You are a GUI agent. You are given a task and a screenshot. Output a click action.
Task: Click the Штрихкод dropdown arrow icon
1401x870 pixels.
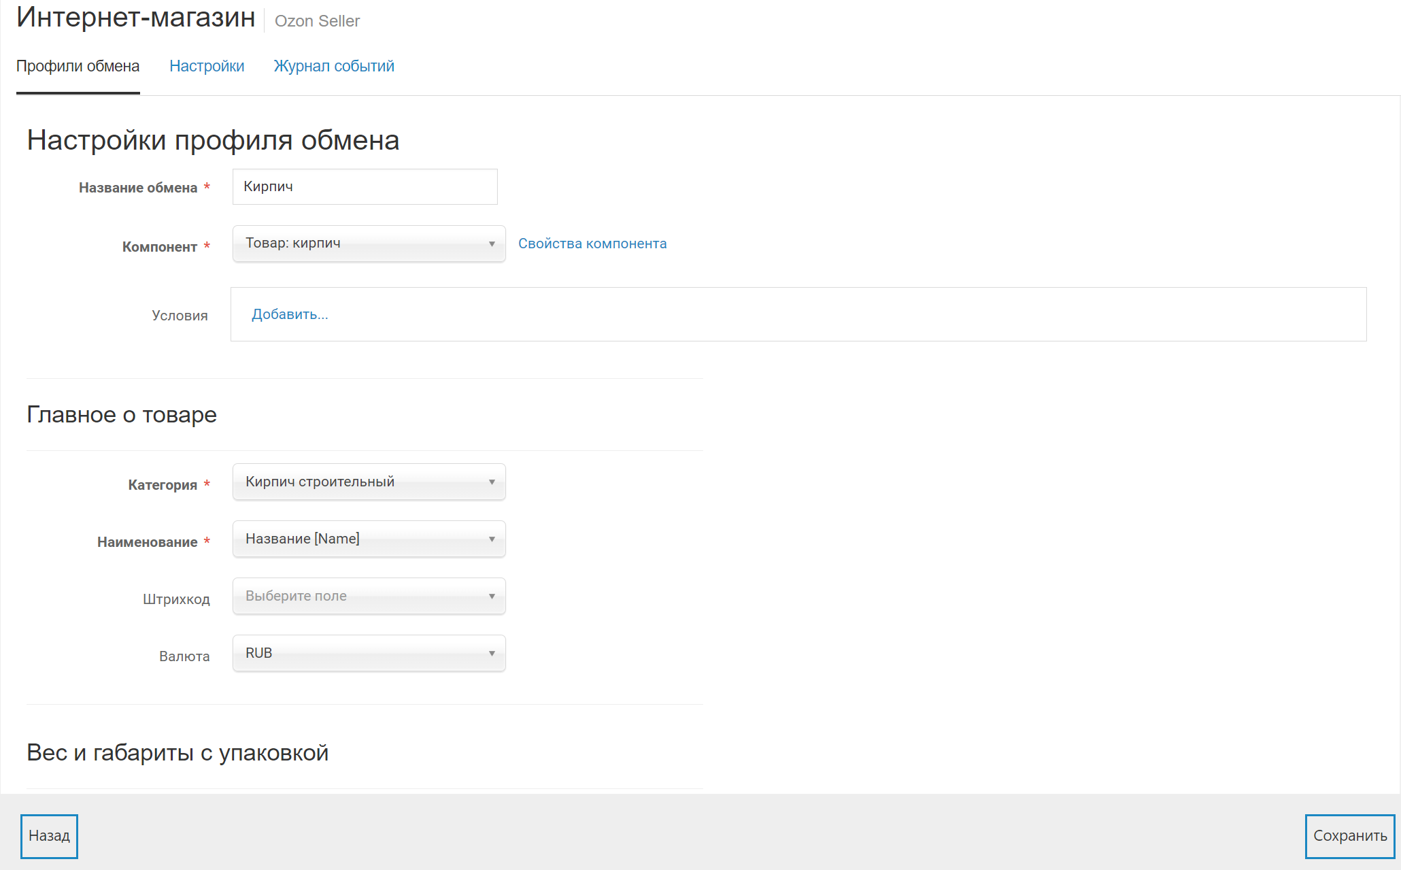click(x=492, y=596)
